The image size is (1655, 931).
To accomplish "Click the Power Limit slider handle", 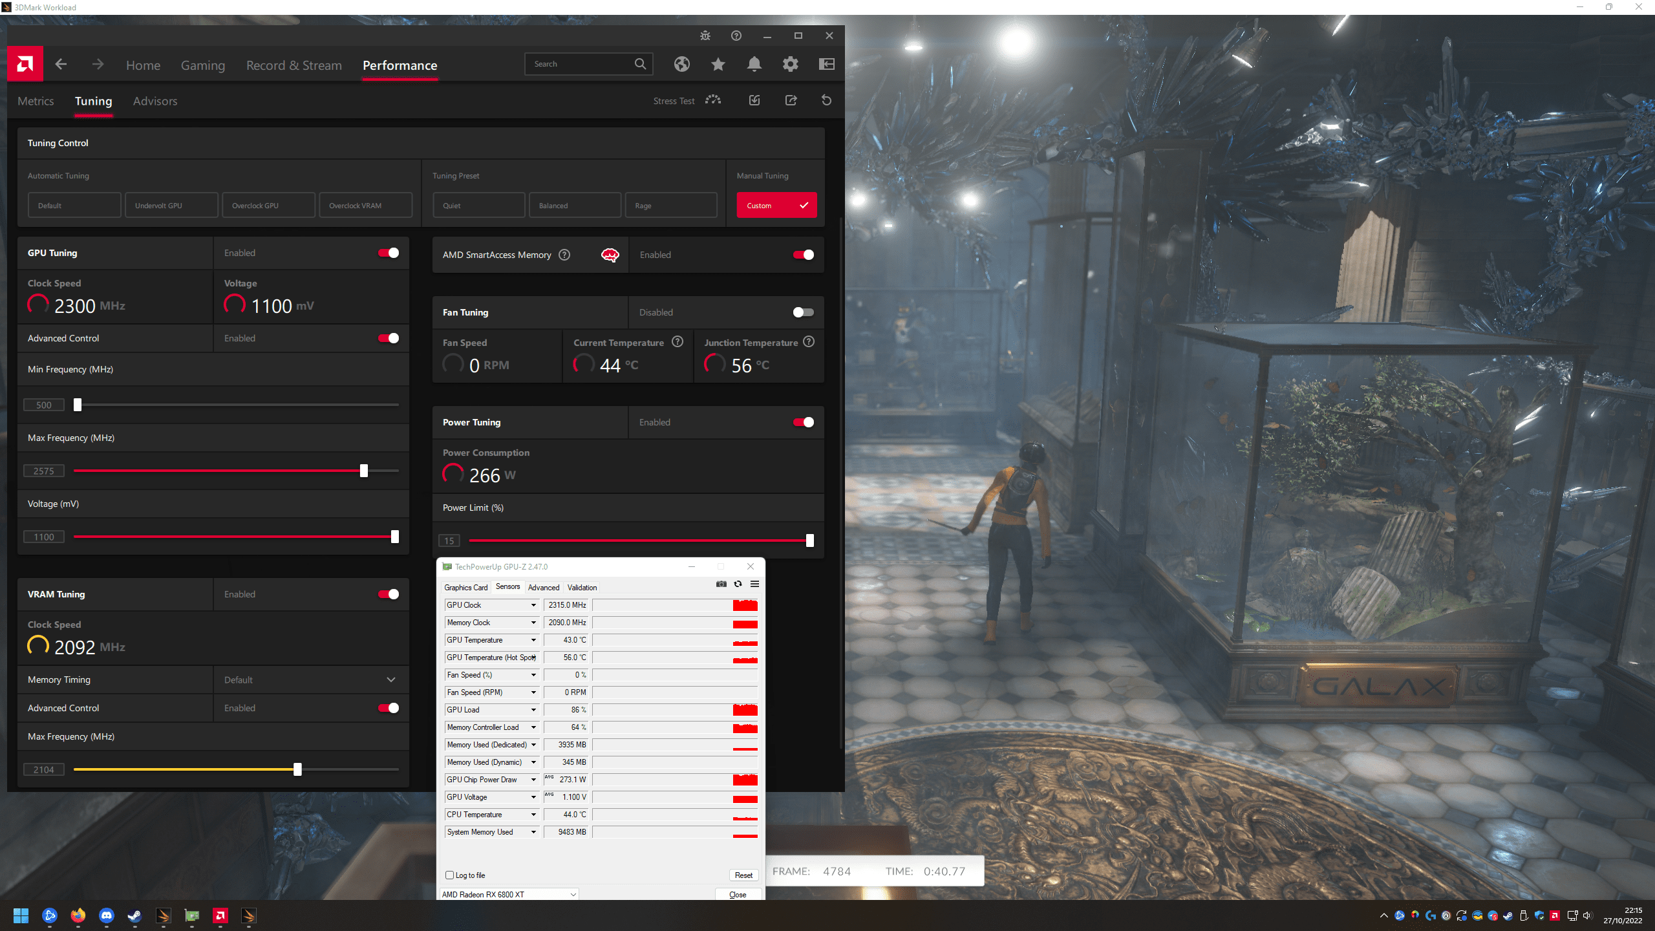I will [x=810, y=540].
